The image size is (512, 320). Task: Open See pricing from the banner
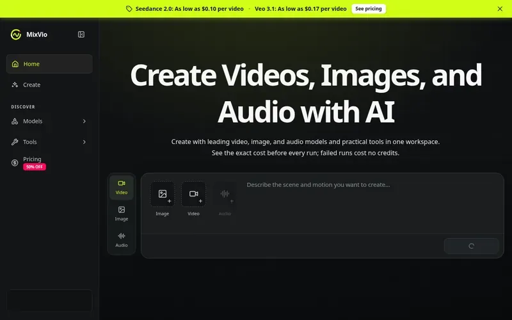pyautogui.click(x=369, y=9)
